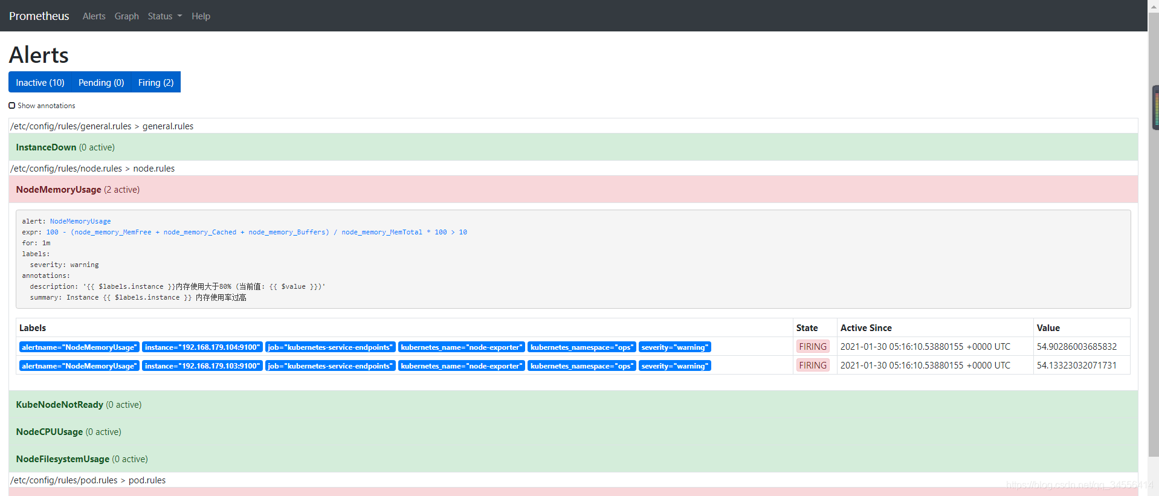Click Active Since time in the 104 row

tap(925, 347)
